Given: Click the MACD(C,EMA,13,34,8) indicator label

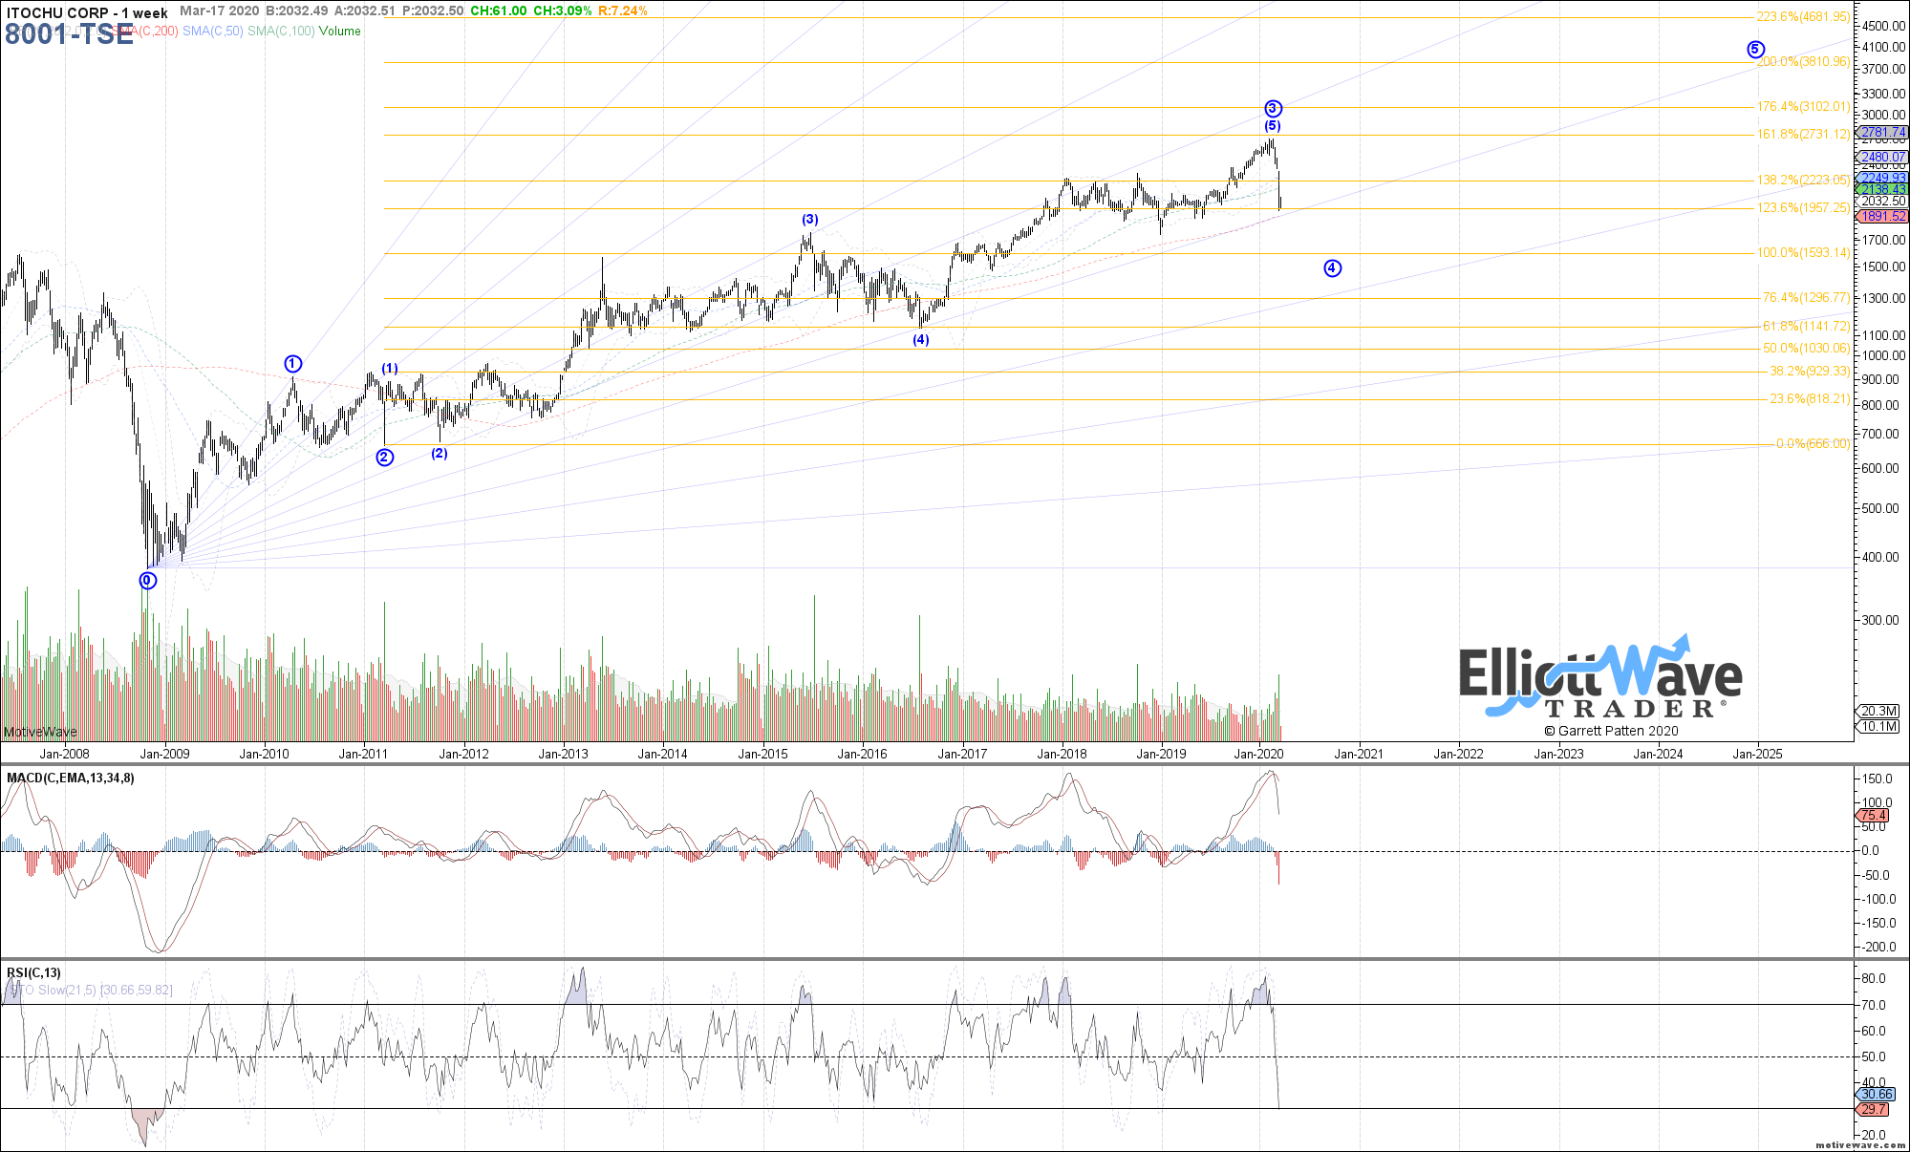Looking at the screenshot, I should pyautogui.click(x=71, y=778).
